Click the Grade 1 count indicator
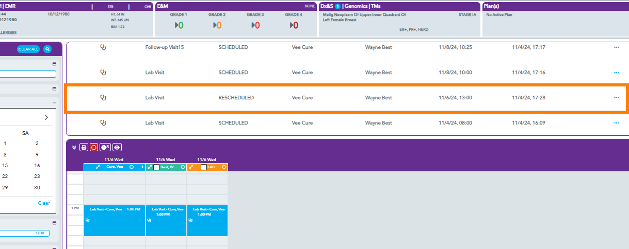629x249 pixels. click(179, 25)
